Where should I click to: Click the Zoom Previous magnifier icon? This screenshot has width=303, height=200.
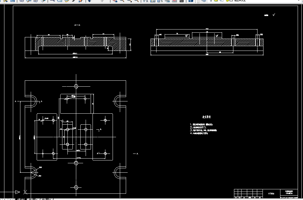tap(136, 1)
